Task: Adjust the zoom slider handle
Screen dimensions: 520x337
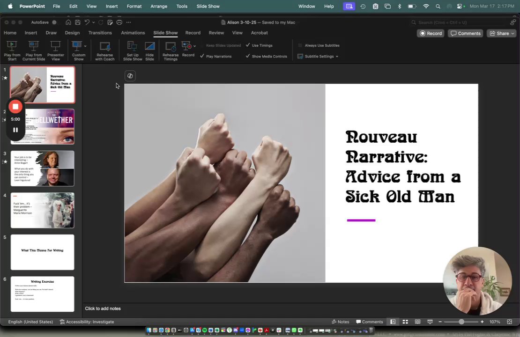Action: click(x=461, y=322)
